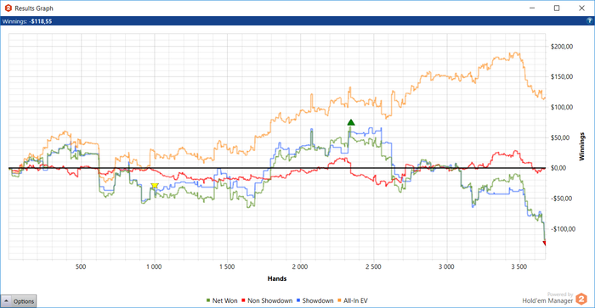595x308 pixels.
Task: Click the Powered by Hold'em Manager text
Action: pyautogui.click(x=547, y=298)
